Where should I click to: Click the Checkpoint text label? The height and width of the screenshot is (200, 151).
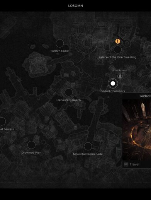tap(120, 70)
